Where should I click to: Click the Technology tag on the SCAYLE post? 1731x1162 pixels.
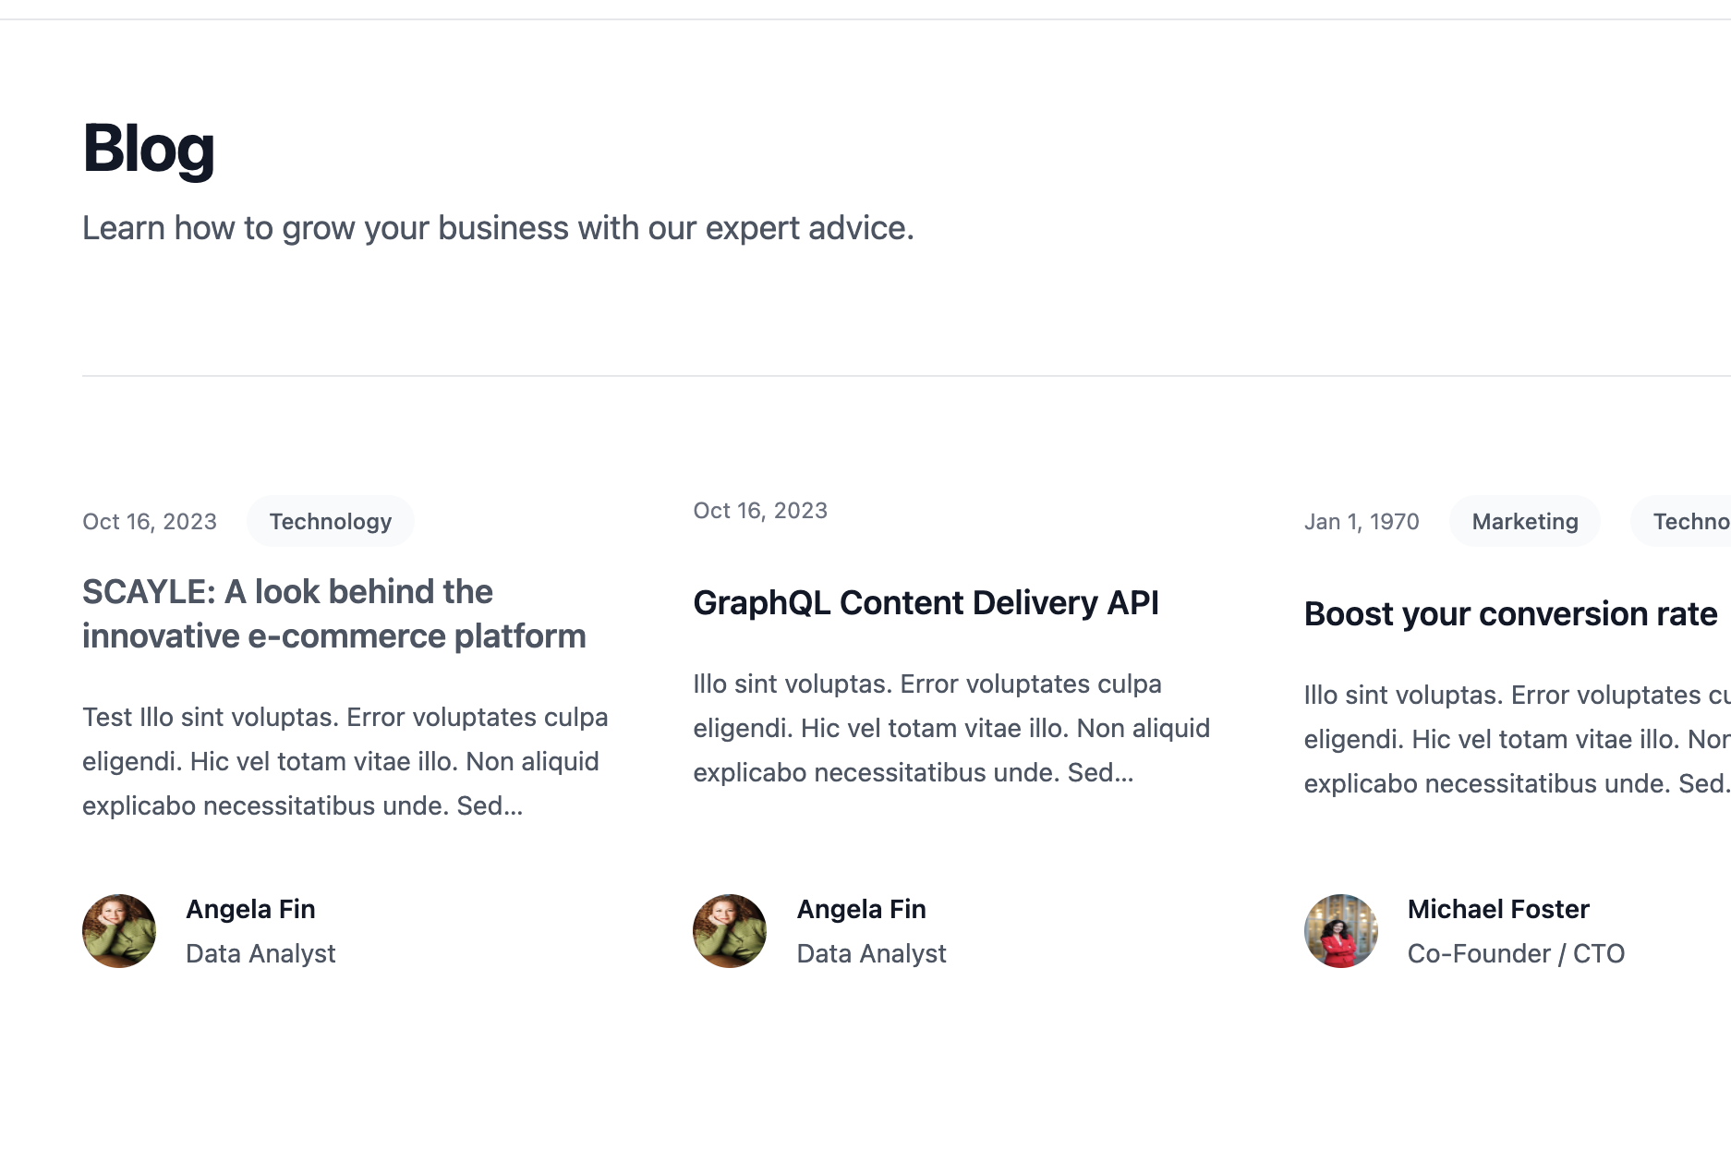(x=331, y=522)
